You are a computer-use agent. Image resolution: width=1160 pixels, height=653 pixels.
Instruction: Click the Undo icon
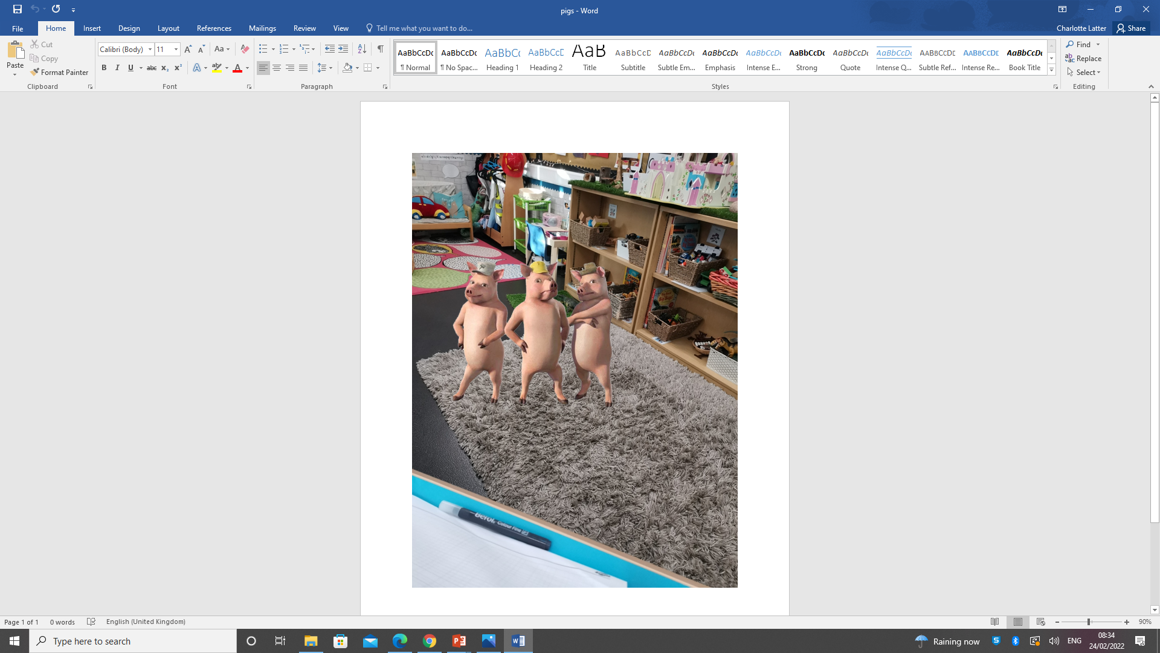point(35,9)
